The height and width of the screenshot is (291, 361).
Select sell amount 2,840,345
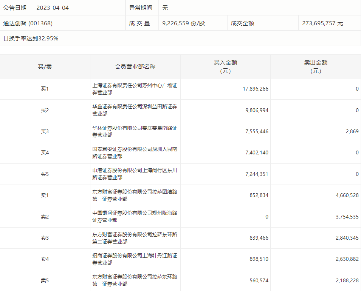pos(347,238)
